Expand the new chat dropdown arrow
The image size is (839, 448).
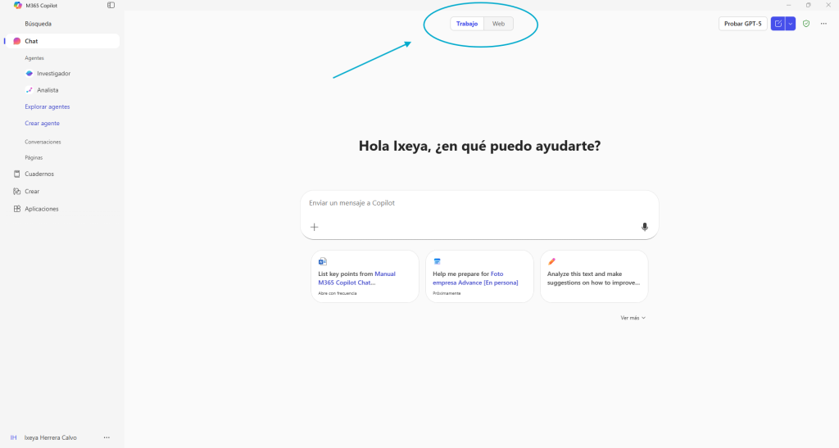point(791,24)
